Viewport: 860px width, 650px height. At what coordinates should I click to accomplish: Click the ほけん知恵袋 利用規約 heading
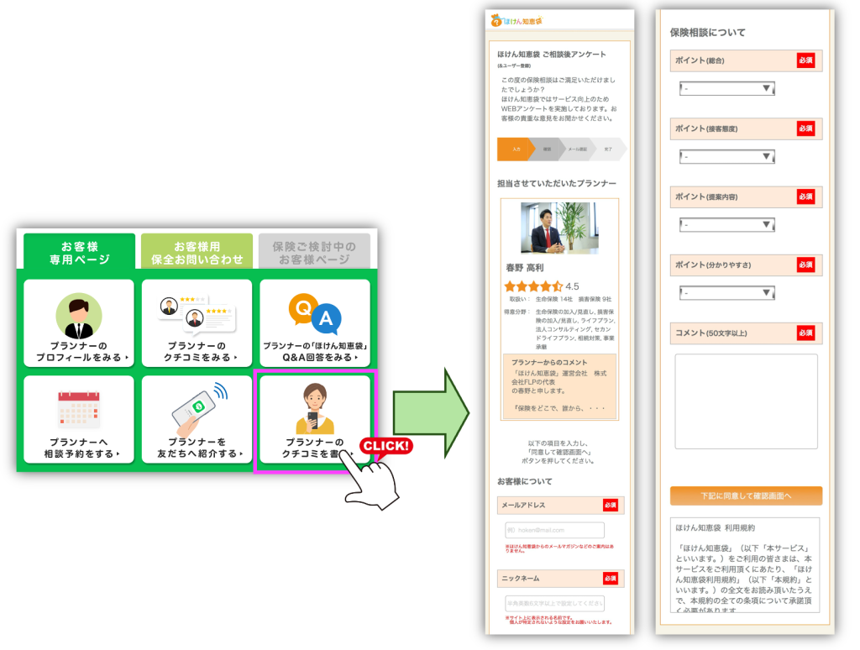[716, 527]
